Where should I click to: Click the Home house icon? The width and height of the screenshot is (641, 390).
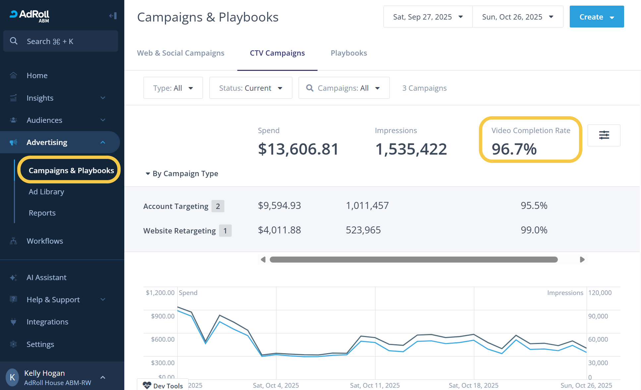[13, 75]
